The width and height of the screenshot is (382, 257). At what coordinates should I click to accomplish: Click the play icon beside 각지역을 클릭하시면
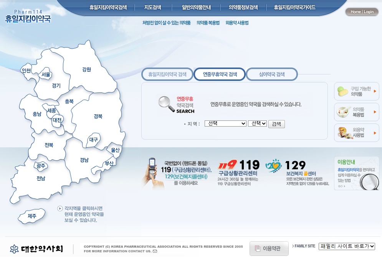point(60,209)
